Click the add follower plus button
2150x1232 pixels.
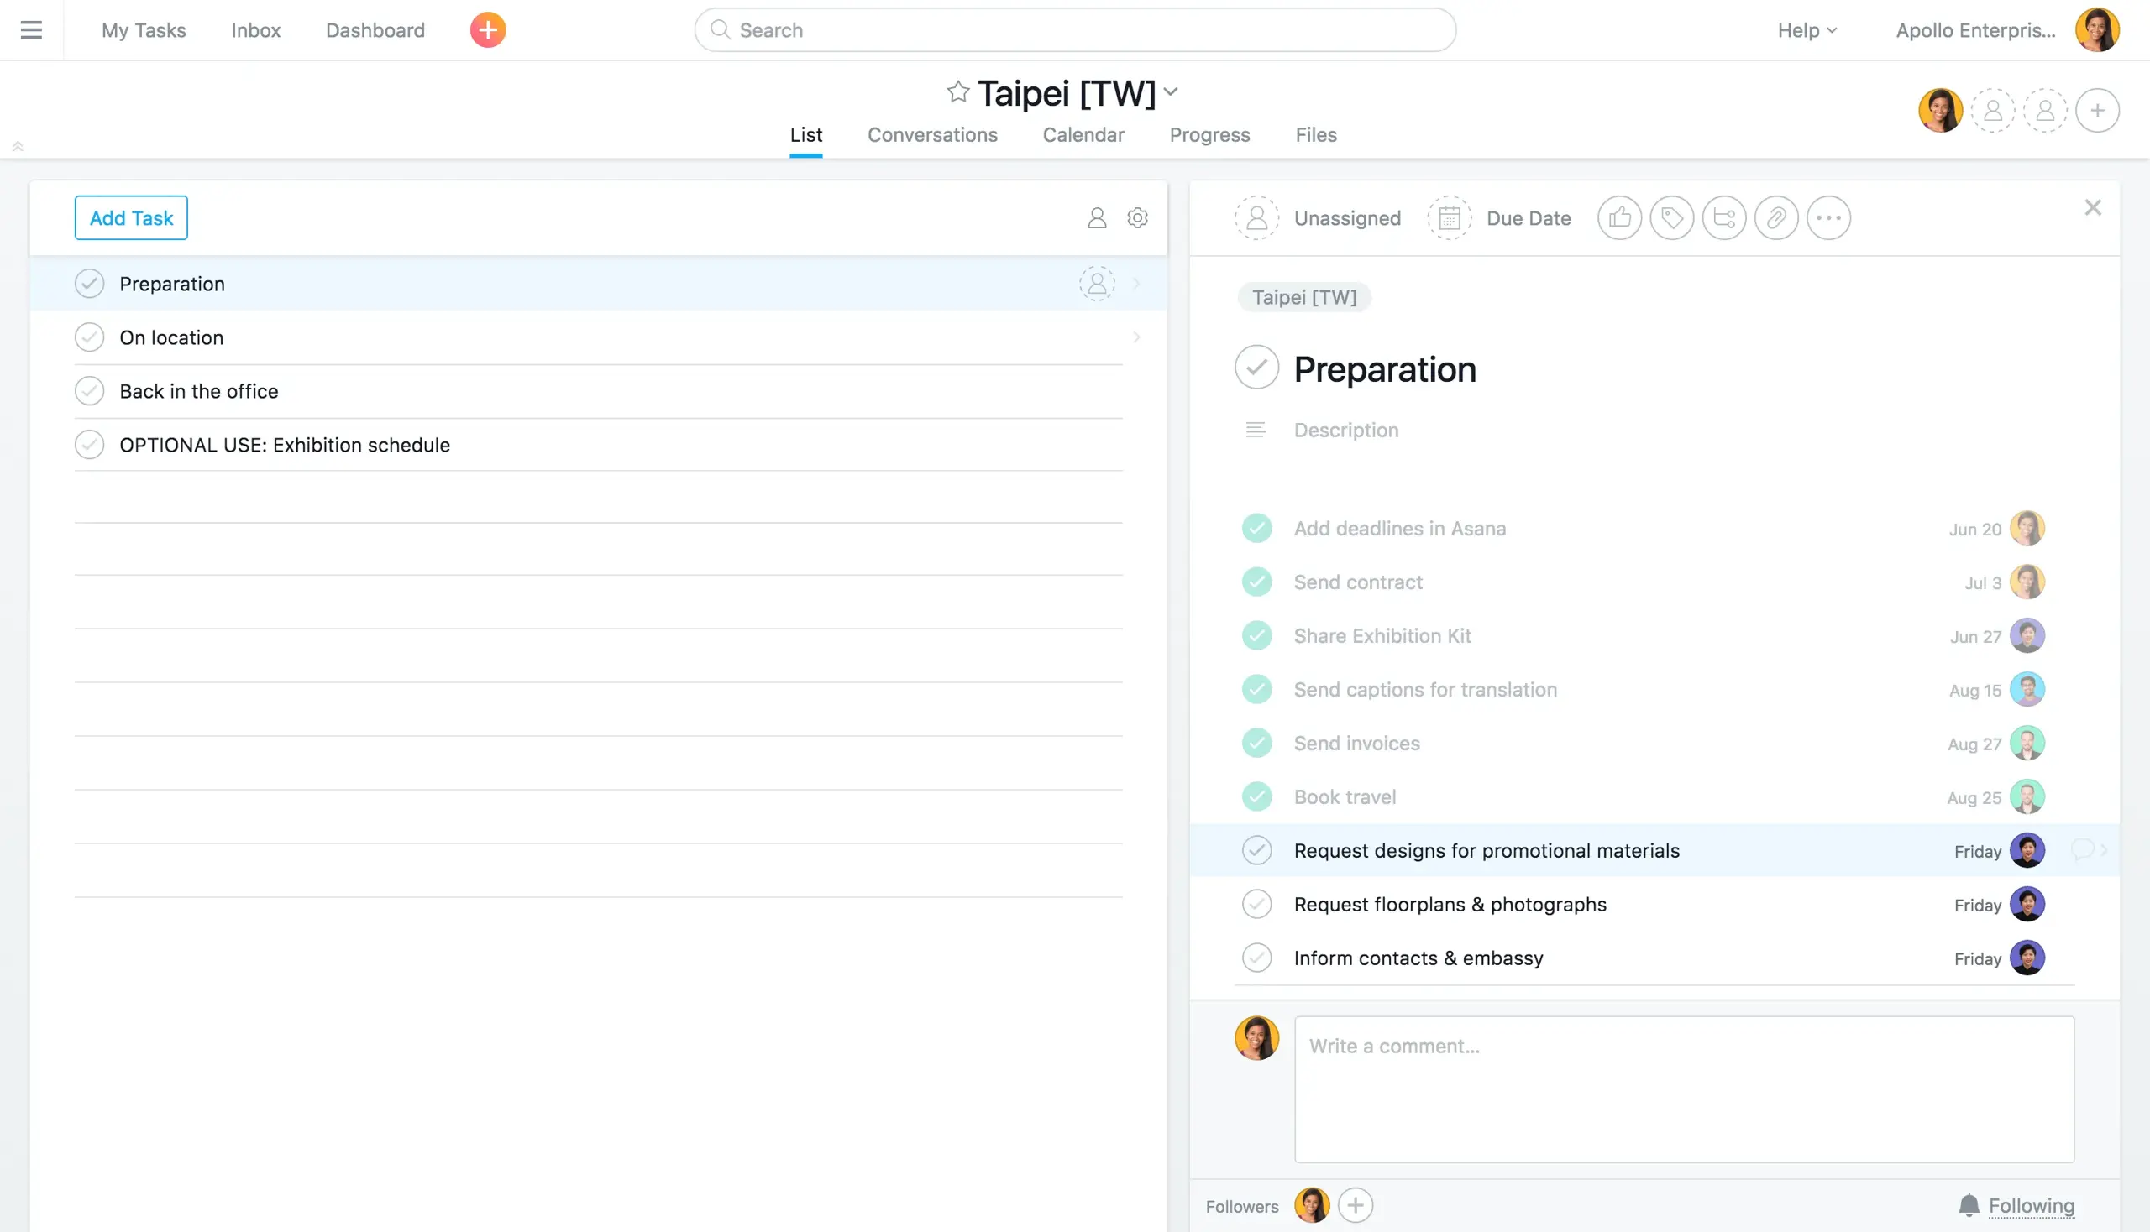[x=1356, y=1205]
